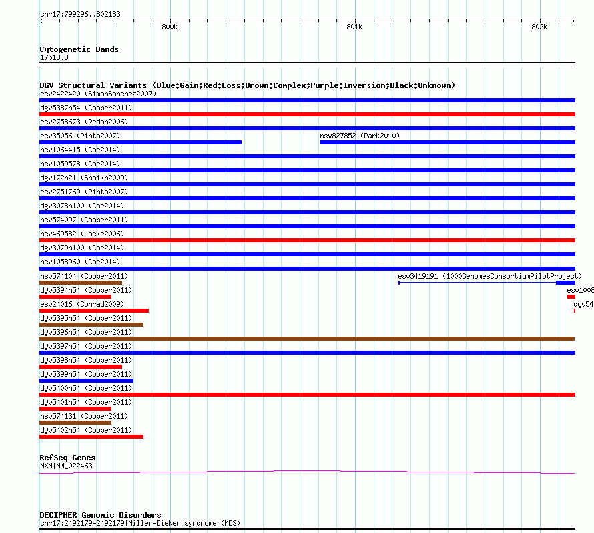Select dgv5394n54 (Cooper2011) label
The height and width of the screenshot is (533, 594).
tap(86, 290)
